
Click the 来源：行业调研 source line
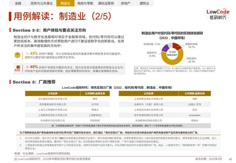tap(43, 153)
